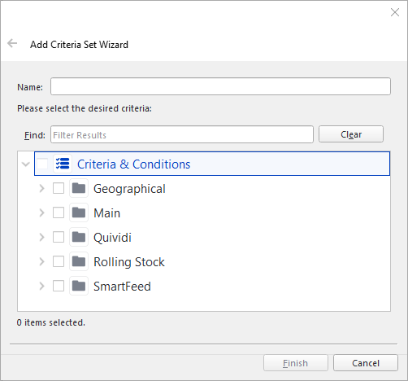Expand the Geographical tree node
408x381 pixels.
(x=41, y=188)
